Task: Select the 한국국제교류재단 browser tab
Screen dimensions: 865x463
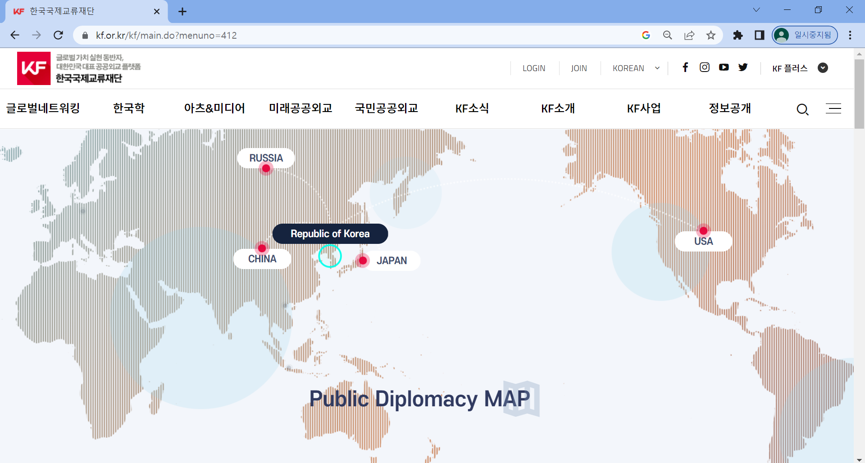Action: [x=86, y=11]
